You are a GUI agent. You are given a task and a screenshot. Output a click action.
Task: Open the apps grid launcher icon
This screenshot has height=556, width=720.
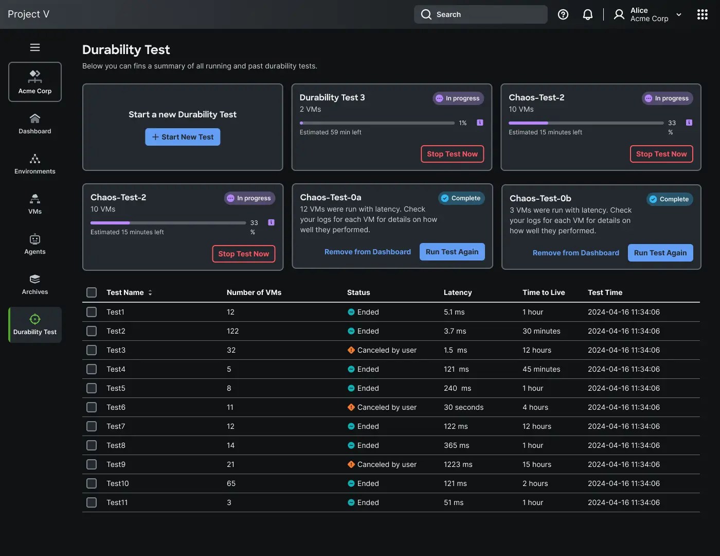coord(702,14)
